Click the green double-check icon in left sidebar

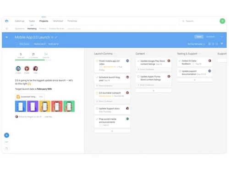6,142
